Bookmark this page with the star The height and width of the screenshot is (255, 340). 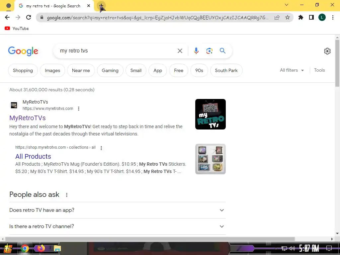point(288,17)
